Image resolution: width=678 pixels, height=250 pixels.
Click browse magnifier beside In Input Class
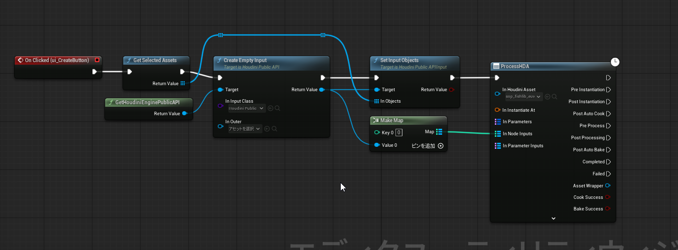click(277, 108)
